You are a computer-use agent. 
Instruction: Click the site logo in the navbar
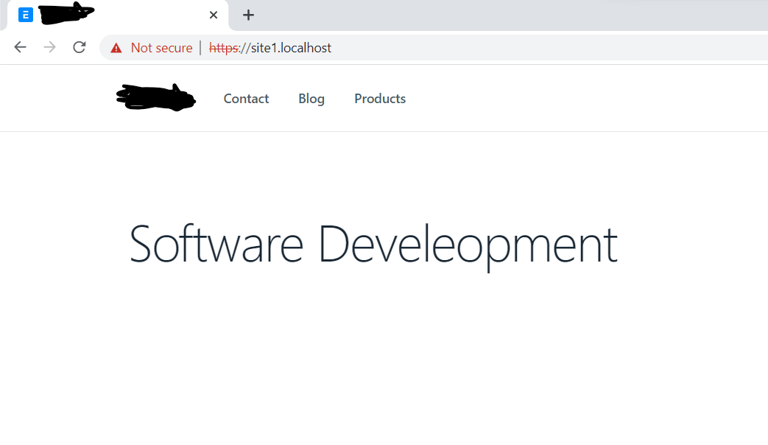(x=156, y=97)
